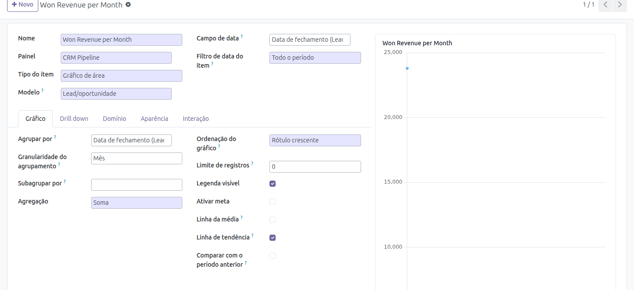
Task: Open the Granularidade do agrupamento dropdown
Action: coord(136,158)
